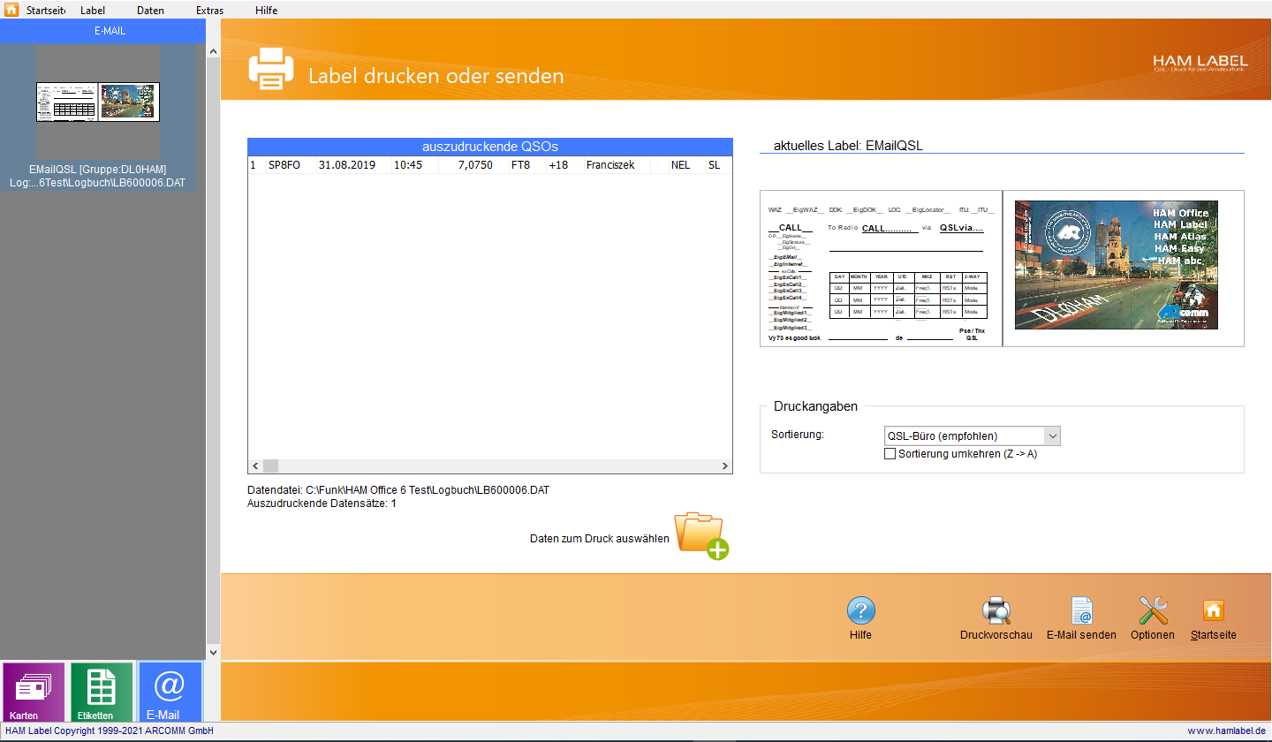Click the QSL card photo back preview
The image size is (1272, 742).
pyautogui.click(x=1117, y=265)
